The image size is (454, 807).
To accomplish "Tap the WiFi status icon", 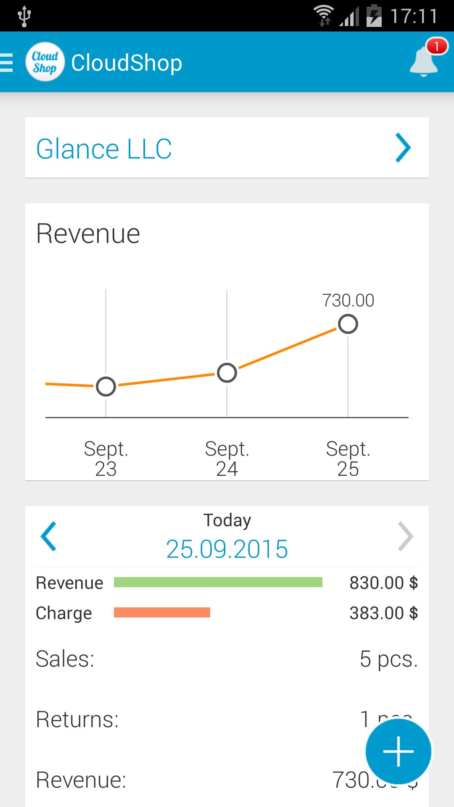I will coord(324,16).
